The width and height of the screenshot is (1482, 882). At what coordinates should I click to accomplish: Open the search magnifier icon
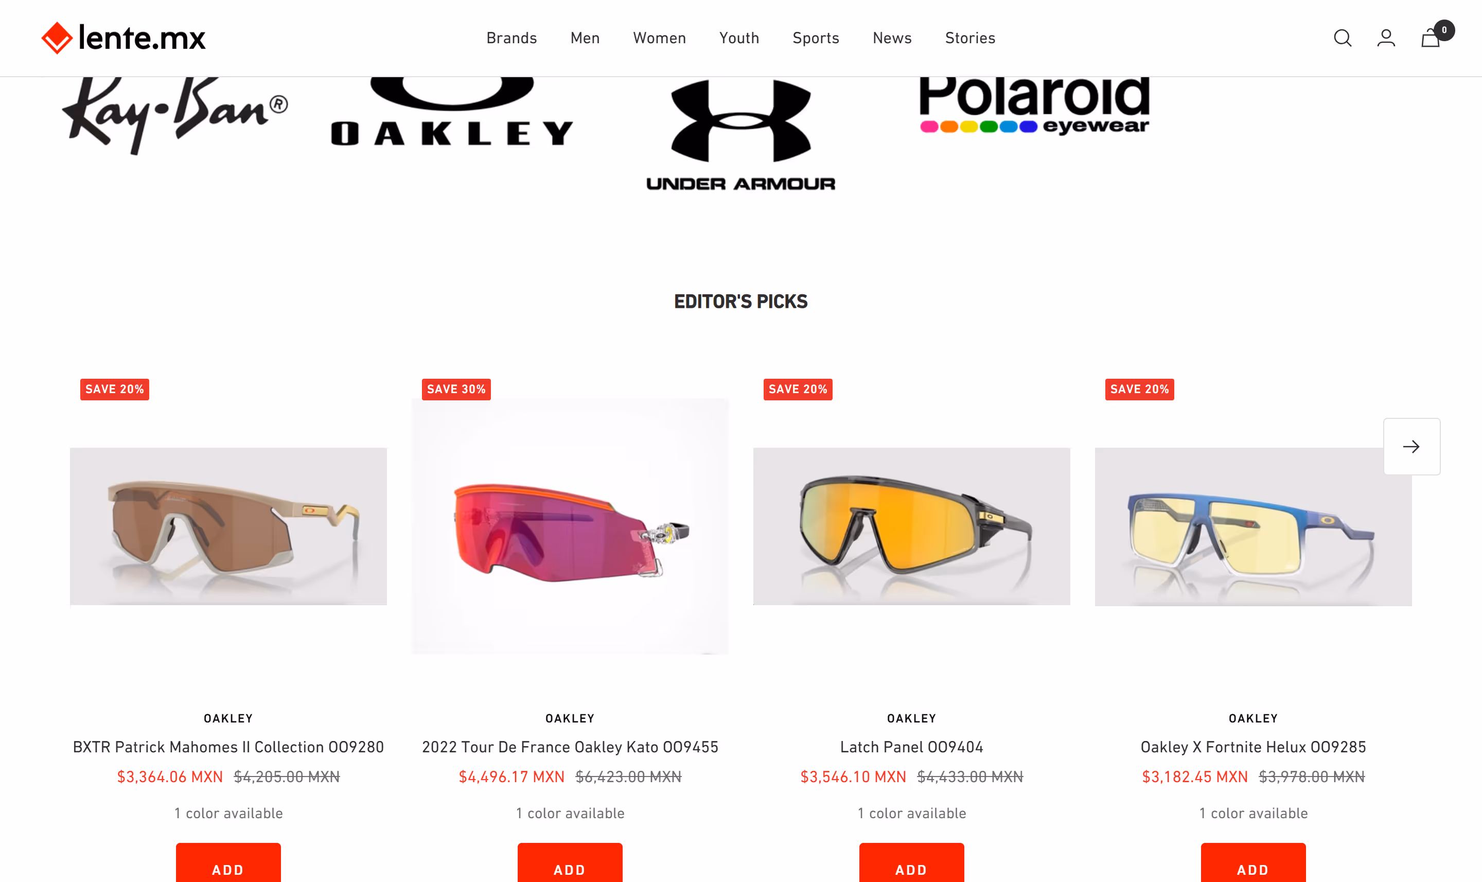(x=1343, y=38)
